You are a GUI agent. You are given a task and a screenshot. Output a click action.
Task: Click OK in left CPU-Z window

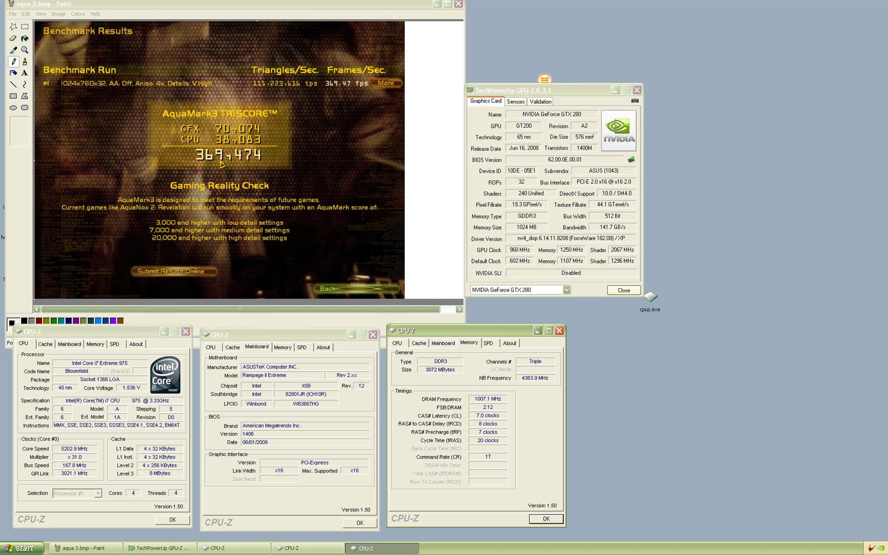(172, 520)
